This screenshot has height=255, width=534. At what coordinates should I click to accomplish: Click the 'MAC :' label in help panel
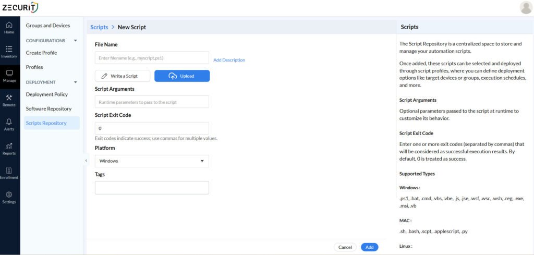(x=405, y=220)
